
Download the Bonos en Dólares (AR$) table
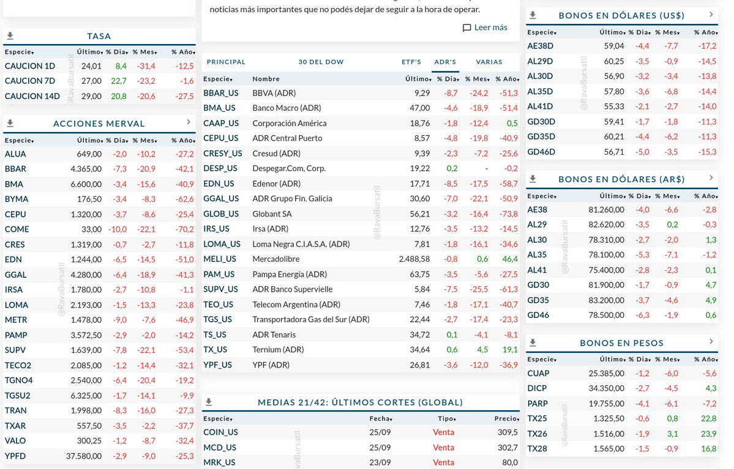click(x=533, y=179)
